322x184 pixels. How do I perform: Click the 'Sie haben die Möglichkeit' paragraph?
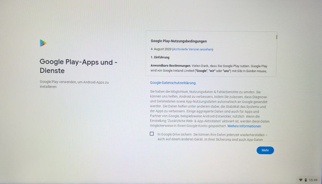tap(210, 109)
